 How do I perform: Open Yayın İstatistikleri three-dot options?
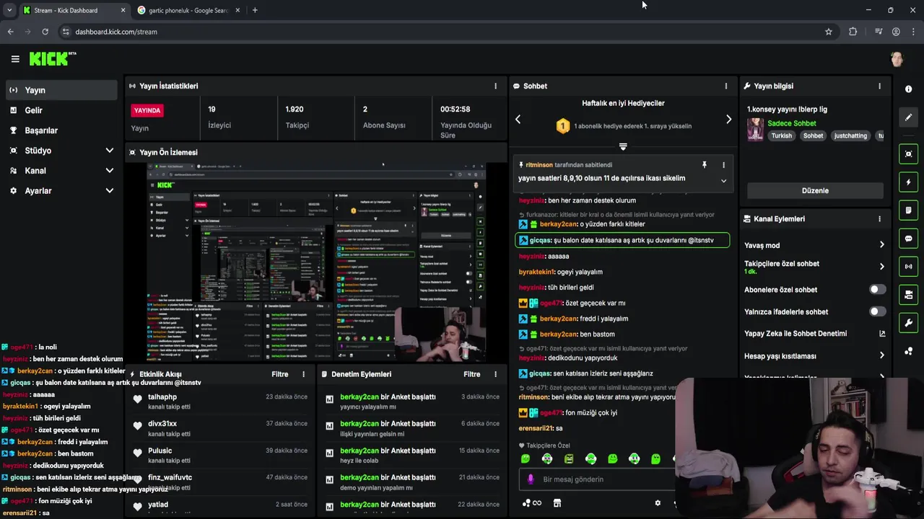495,86
